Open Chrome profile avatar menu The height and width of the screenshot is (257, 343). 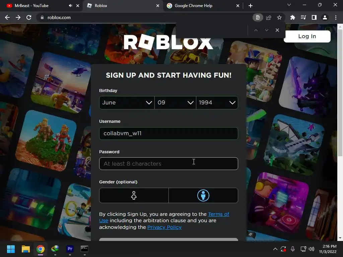pos(325,17)
